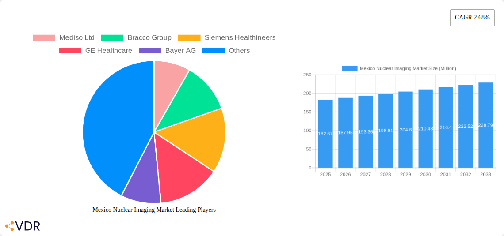Click the Bracco Group legend color swatch
Viewport: 504px width, 236px height.
(112, 38)
